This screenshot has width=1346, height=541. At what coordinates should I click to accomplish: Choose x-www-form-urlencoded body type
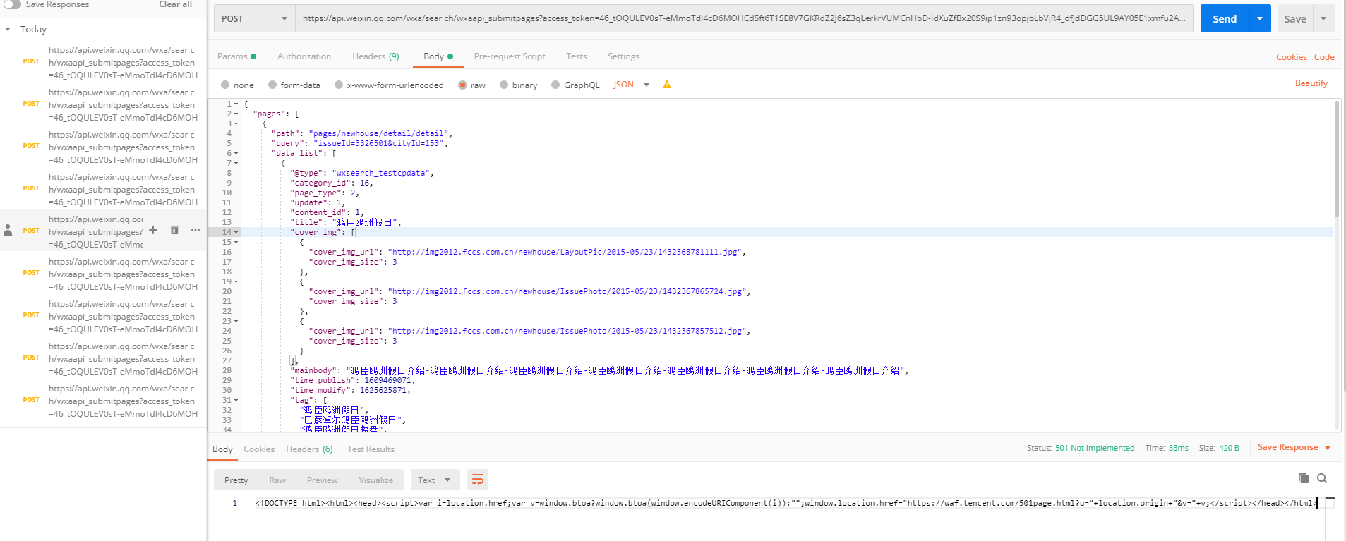point(339,85)
